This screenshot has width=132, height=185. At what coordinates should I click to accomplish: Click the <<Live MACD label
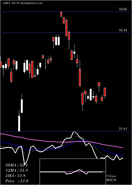click(111, 178)
